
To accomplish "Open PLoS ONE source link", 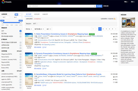I will coord(41,80).
